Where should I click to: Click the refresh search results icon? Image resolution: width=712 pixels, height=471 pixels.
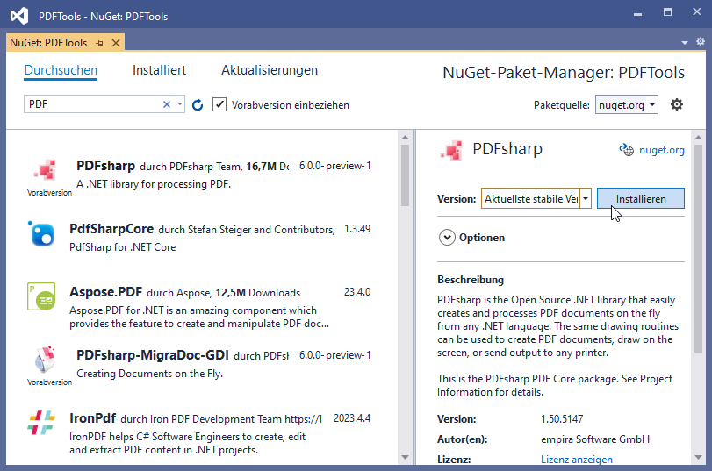tap(198, 105)
